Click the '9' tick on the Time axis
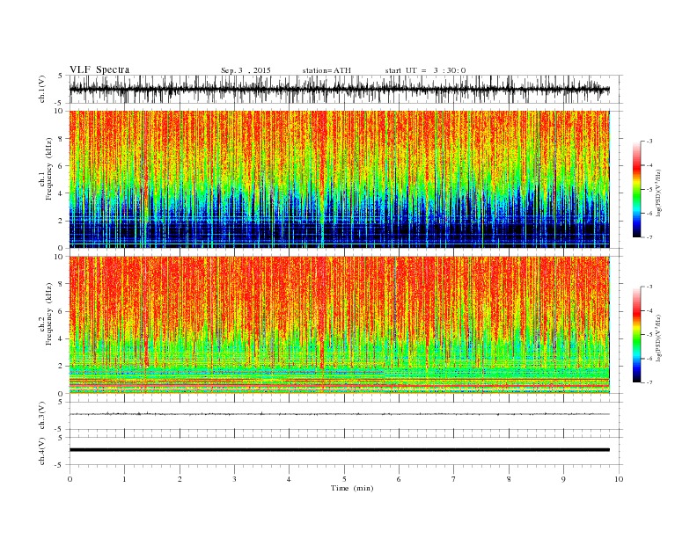 tap(563, 479)
